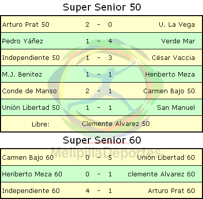This screenshot has width=203, height=199.
Task: Click the Libre: label
Action: [x=41, y=124]
